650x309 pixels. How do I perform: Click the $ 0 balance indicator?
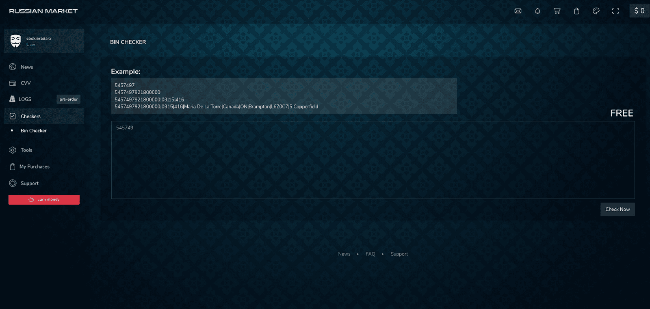pyautogui.click(x=639, y=11)
